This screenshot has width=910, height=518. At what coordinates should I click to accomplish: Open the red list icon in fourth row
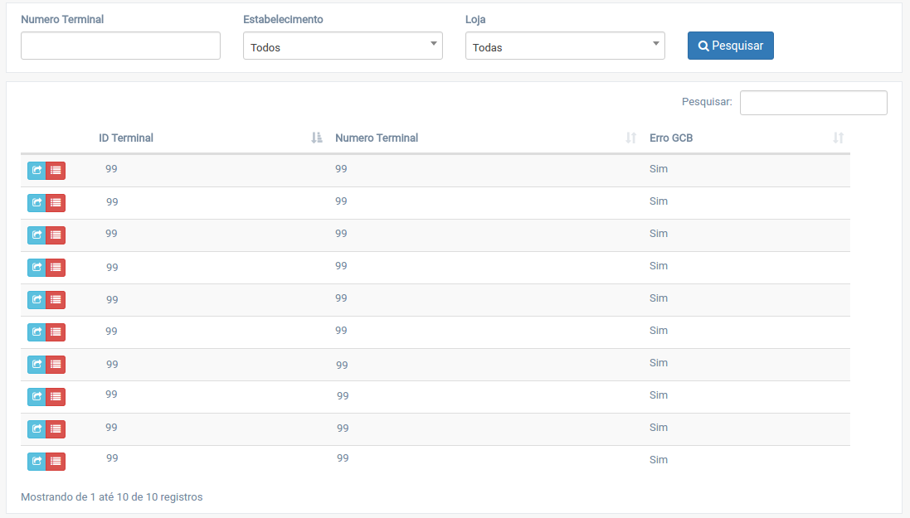56,267
